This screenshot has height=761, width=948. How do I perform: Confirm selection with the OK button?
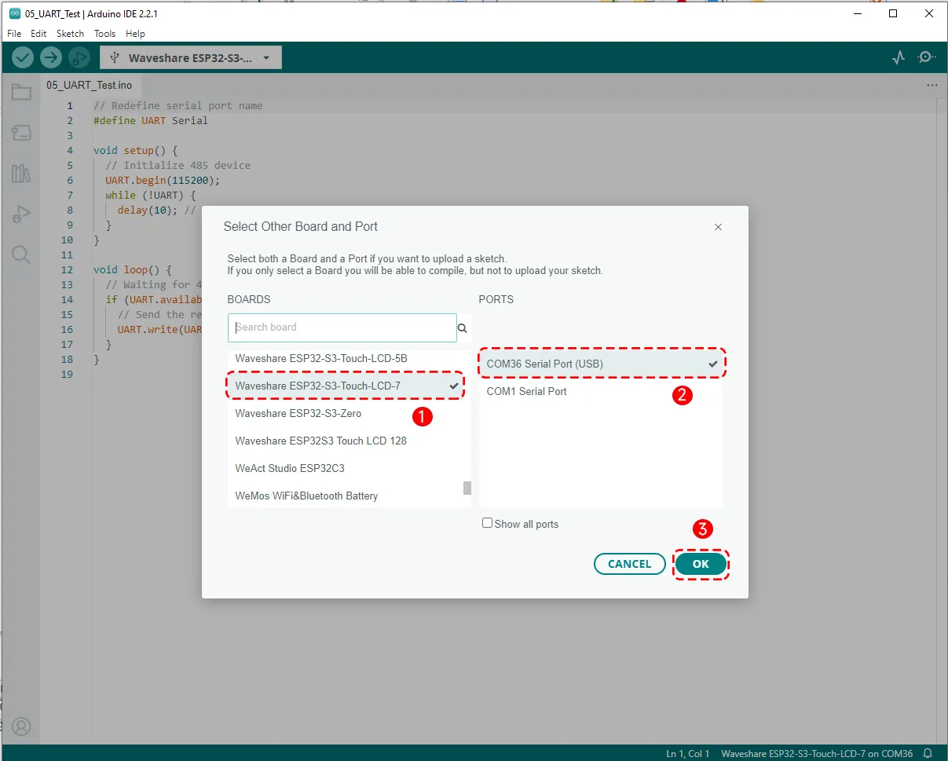[x=701, y=564]
